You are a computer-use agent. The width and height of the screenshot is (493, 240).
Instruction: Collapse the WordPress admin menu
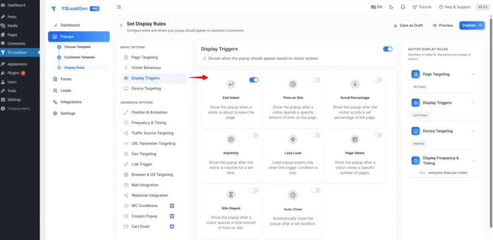point(15,109)
